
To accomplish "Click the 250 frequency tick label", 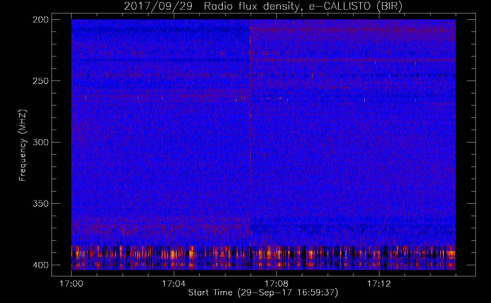I will pyautogui.click(x=40, y=81).
